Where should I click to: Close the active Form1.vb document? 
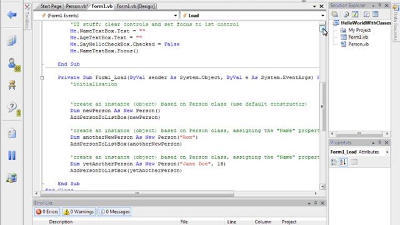coord(321,6)
